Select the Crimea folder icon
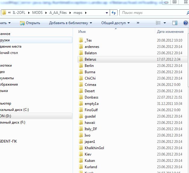This screenshot has height=173, width=189. pos(81,84)
